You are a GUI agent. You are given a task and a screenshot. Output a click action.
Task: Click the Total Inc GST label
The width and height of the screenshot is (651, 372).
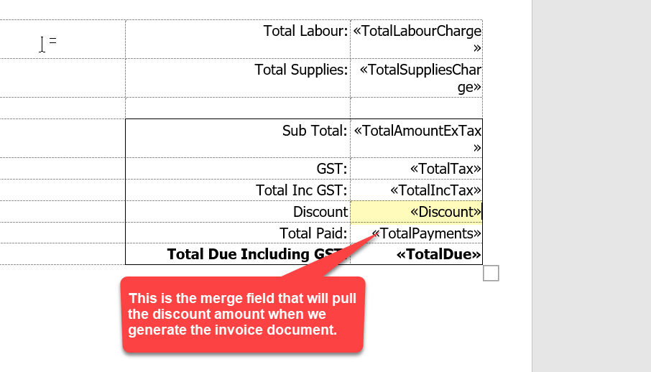pyautogui.click(x=302, y=190)
